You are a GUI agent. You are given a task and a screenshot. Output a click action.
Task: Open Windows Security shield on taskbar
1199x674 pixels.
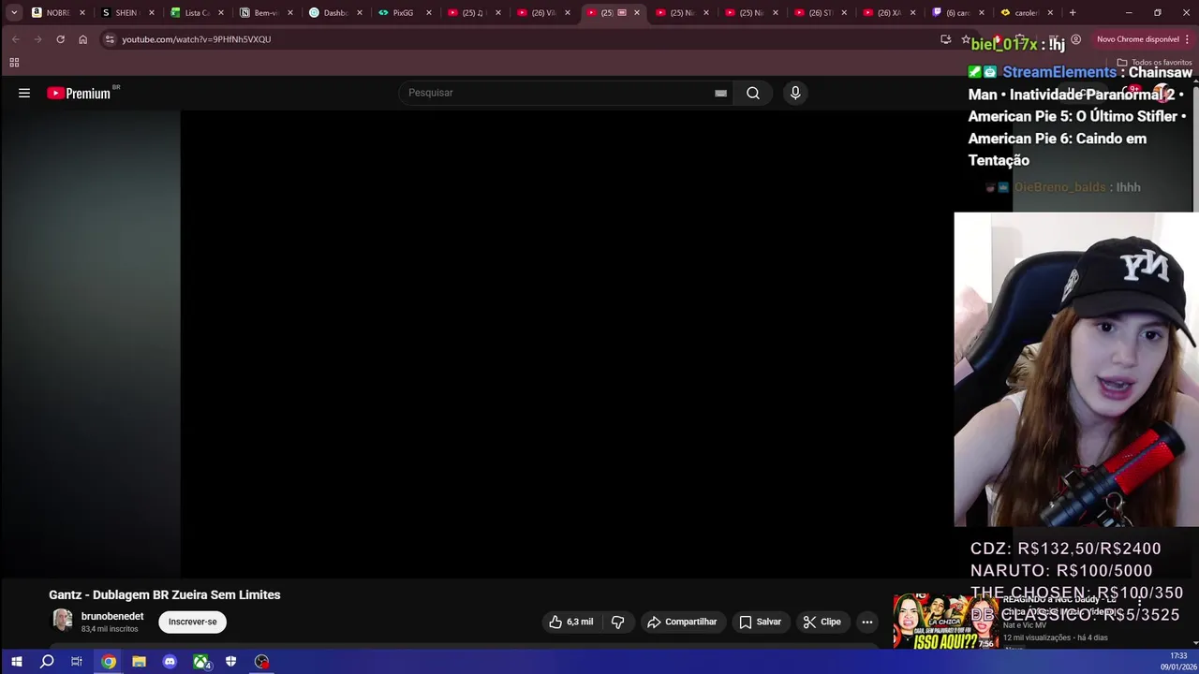(x=230, y=662)
